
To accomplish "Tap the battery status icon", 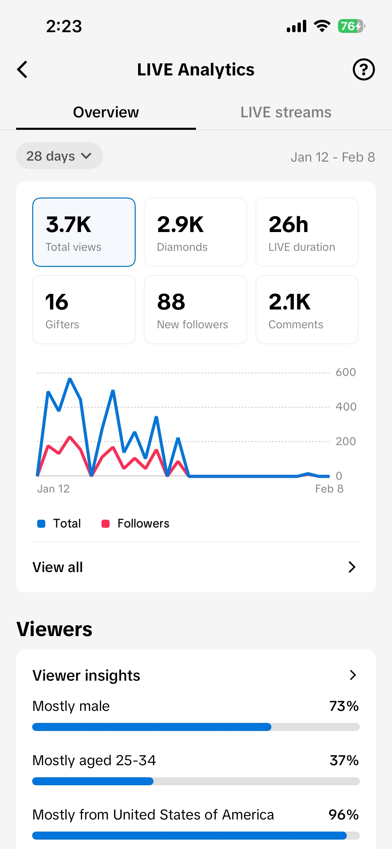I will 351,26.
